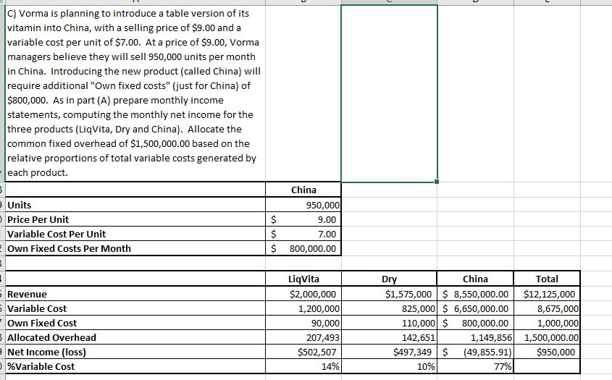The image size is (612, 380).
Task: Click the LiqVita column header
Action: [303, 279]
